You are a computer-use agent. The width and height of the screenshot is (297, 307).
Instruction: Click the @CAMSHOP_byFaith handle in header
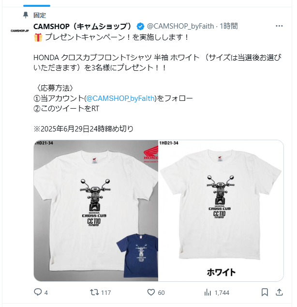pos(180,26)
